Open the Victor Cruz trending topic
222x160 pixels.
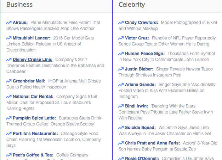click(137, 38)
